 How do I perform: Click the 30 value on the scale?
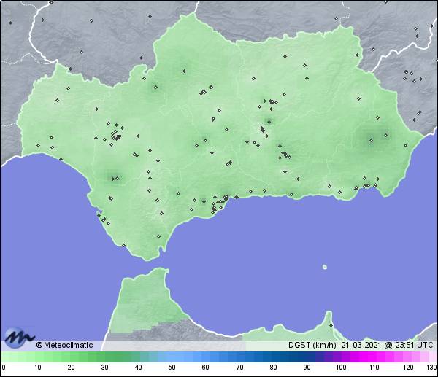[x=104, y=367]
